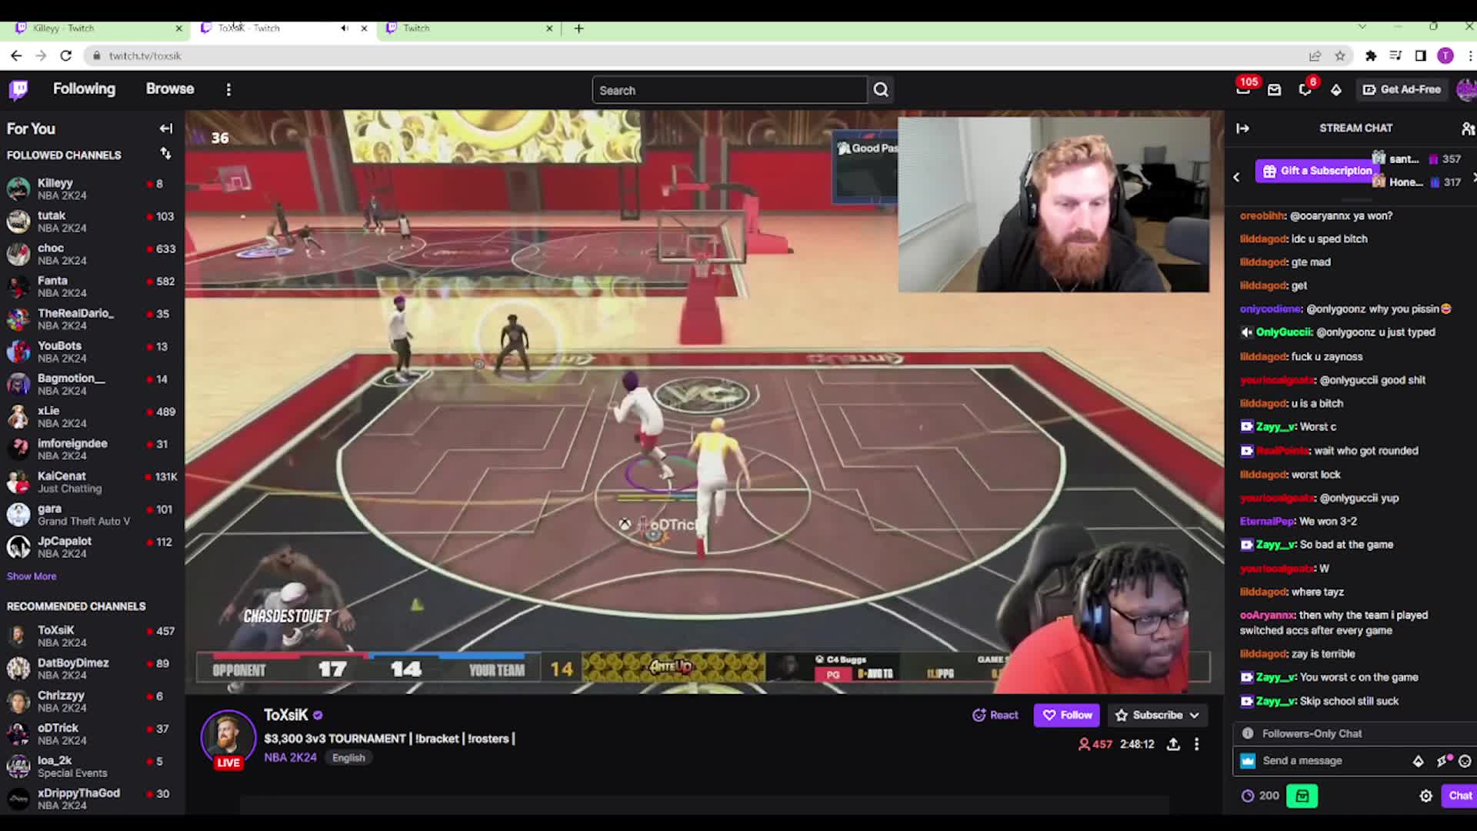
Task: Open choc channel in followed list
Action: click(x=92, y=254)
